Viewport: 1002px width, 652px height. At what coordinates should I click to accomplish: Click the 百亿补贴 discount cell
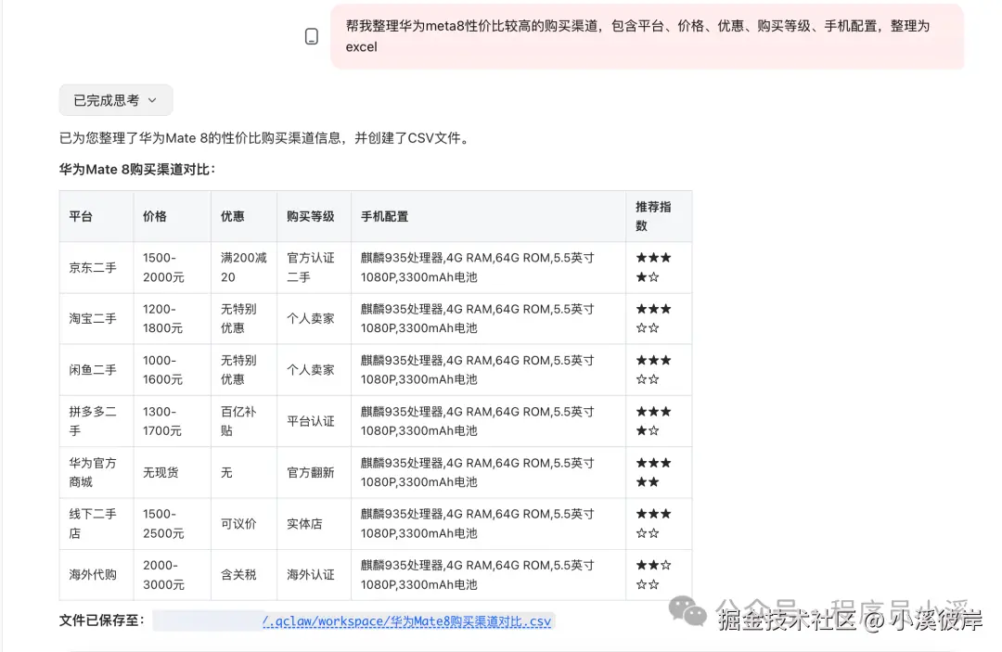click(244, 421)
